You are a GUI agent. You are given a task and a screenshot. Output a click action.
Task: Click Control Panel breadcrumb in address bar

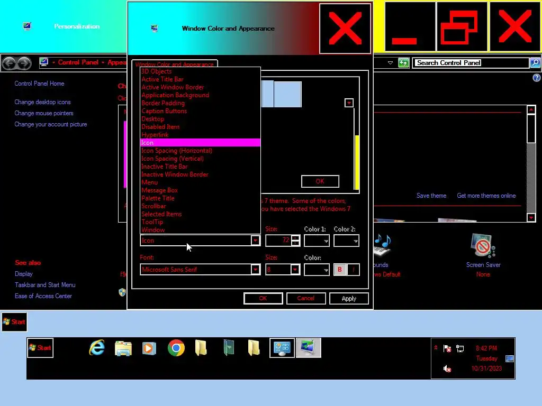coord(78,62)
